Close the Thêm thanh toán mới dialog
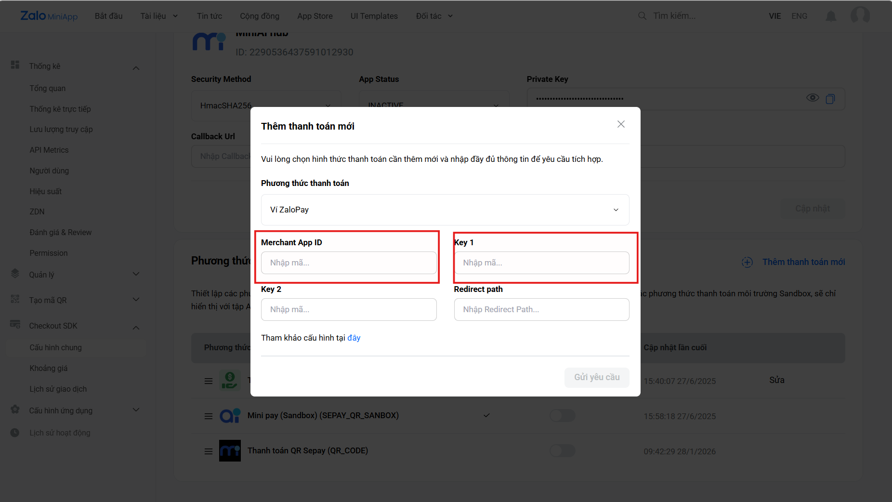The image size is (892, 502). 621,124
